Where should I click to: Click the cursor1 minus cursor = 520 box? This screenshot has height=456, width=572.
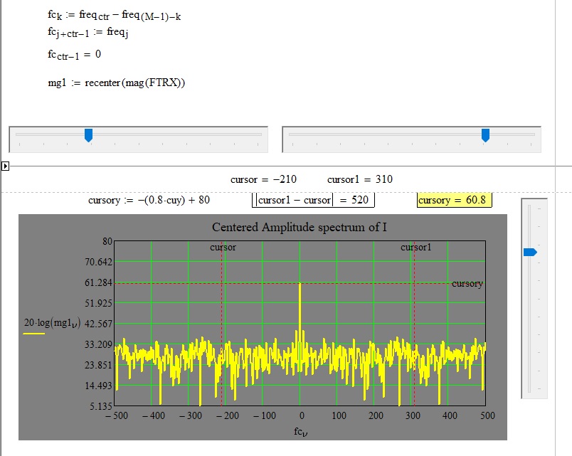tap(313, 200)
